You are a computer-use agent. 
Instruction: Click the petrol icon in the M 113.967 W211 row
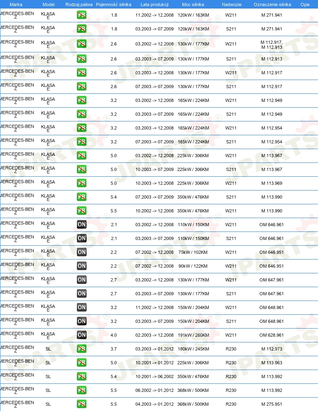(x=82, y=156)
